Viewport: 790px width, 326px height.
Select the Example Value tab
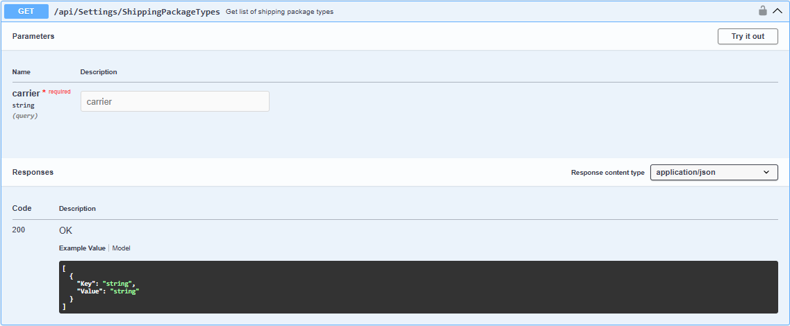tap(82, 248)
